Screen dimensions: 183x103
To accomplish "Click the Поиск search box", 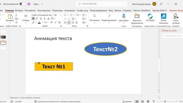I will click(102, 4).
